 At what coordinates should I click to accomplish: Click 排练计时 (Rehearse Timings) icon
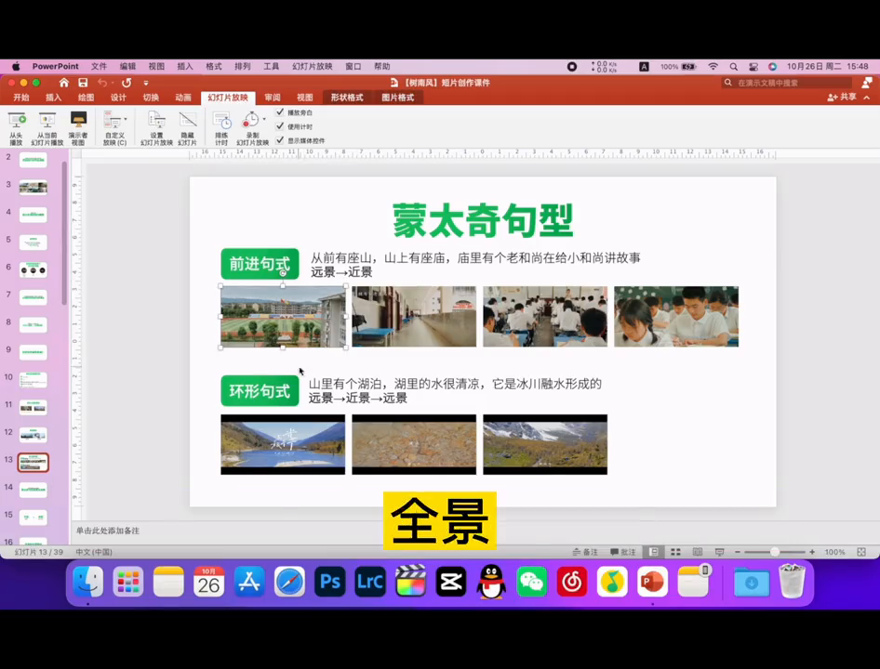click(221, 121)
